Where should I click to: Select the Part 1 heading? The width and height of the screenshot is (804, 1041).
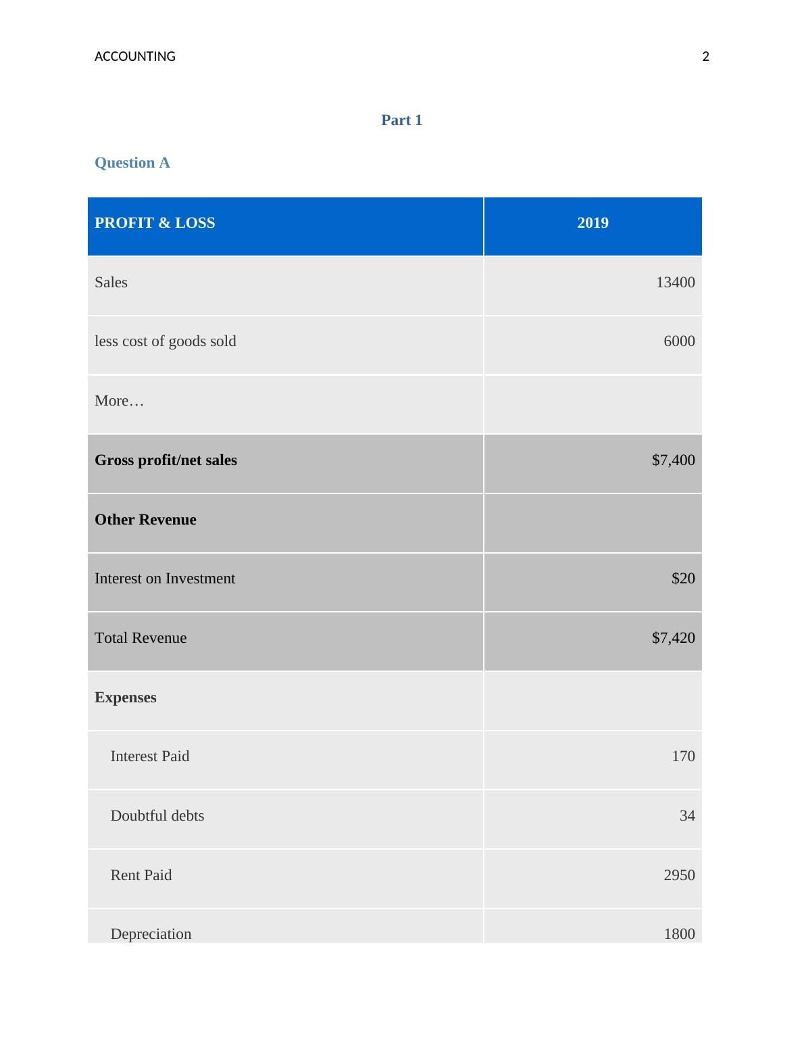coord(401,120)
